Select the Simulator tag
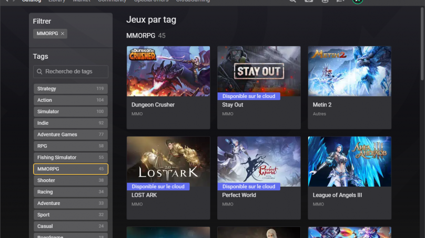The width and height of the screenshot is (425, 238). pyautogui.click(x=70, y=112)
